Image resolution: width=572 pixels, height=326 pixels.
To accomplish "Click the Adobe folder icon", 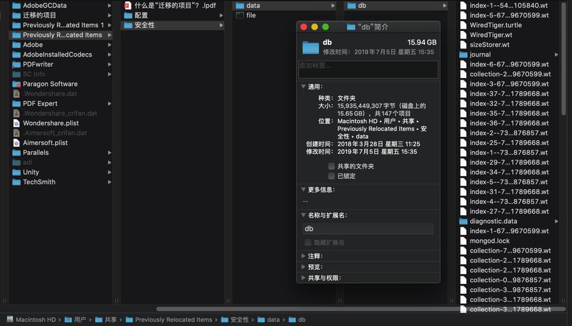I will [16, 45].
